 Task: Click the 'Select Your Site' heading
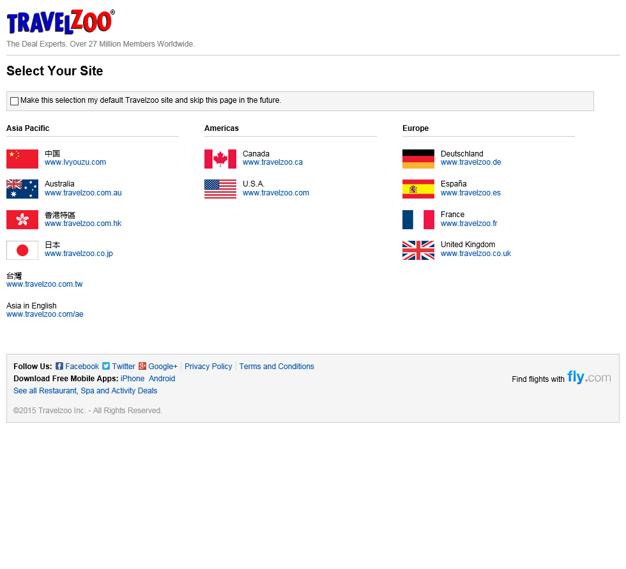coord(55,71)
